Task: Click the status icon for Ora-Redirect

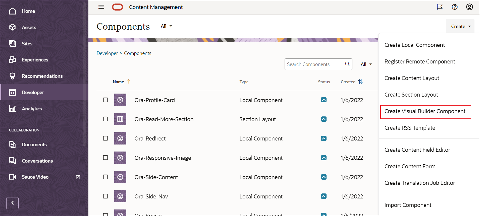Action: coord(324,138)
